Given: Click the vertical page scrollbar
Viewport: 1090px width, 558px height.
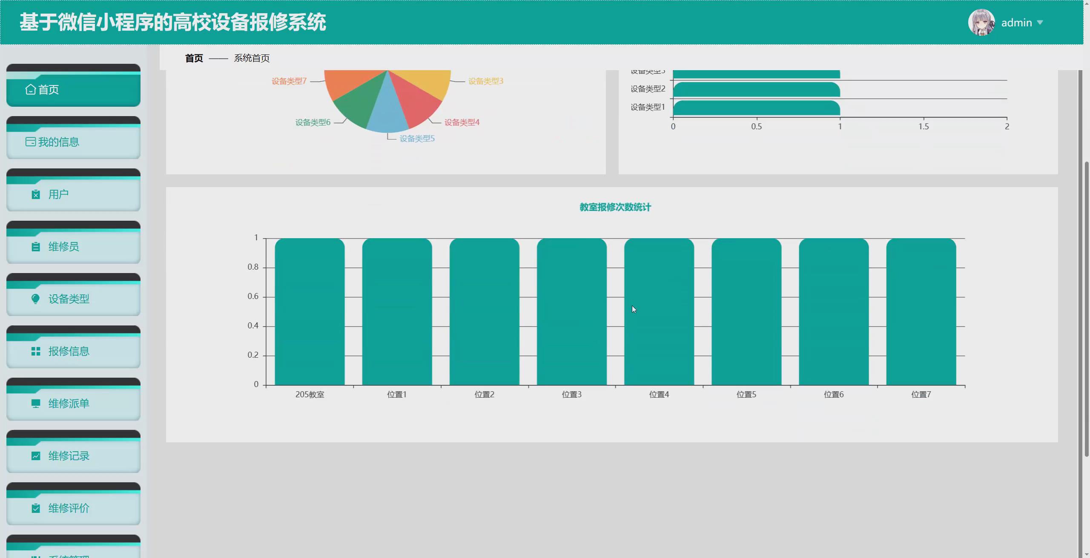Looking at the screenshot, I should (1086, 308).
